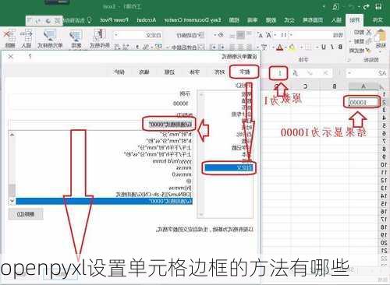Open the number format 自定义 dropdown
Screen dimensions: 390x285
[116, 35]
